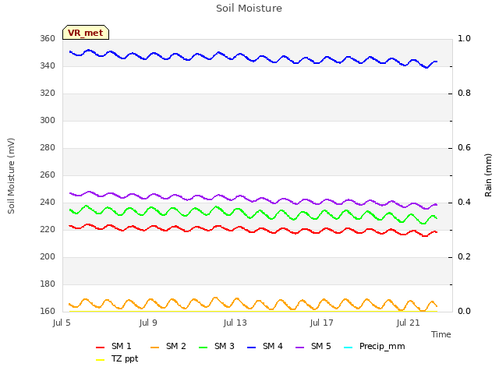
Task: Click the VR_met label badge
Action: click(86, 33)
